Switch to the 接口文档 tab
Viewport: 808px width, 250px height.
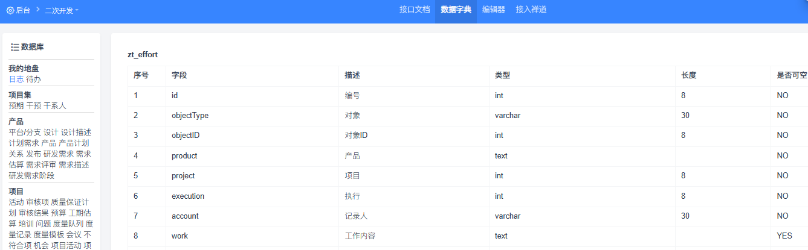point(415,10)
